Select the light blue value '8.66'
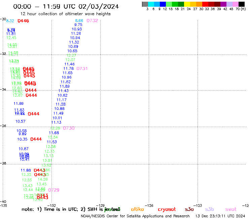The height and width of the screenshot is (219, 249). (79, 21)
